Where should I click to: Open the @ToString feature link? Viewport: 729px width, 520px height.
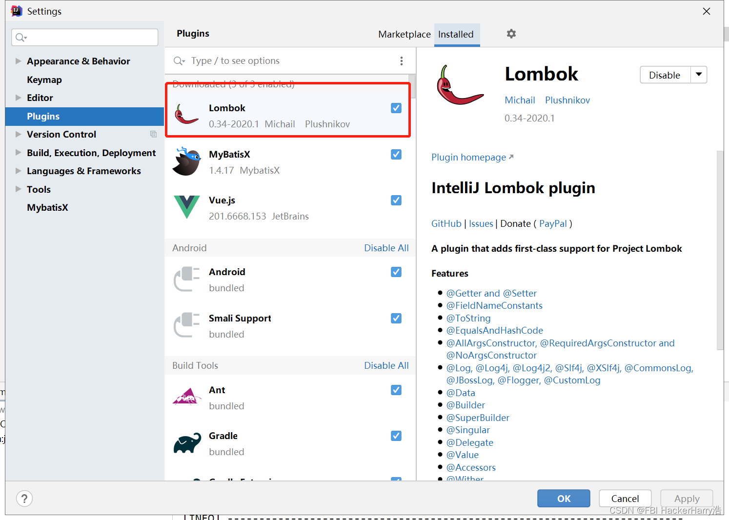click(x=468, y=318)
